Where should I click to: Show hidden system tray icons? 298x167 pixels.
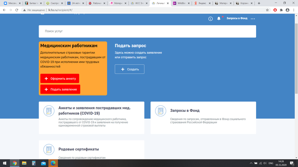(251, 163)
